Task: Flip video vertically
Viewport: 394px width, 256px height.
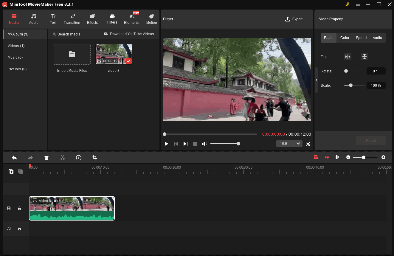Action: 364,57
